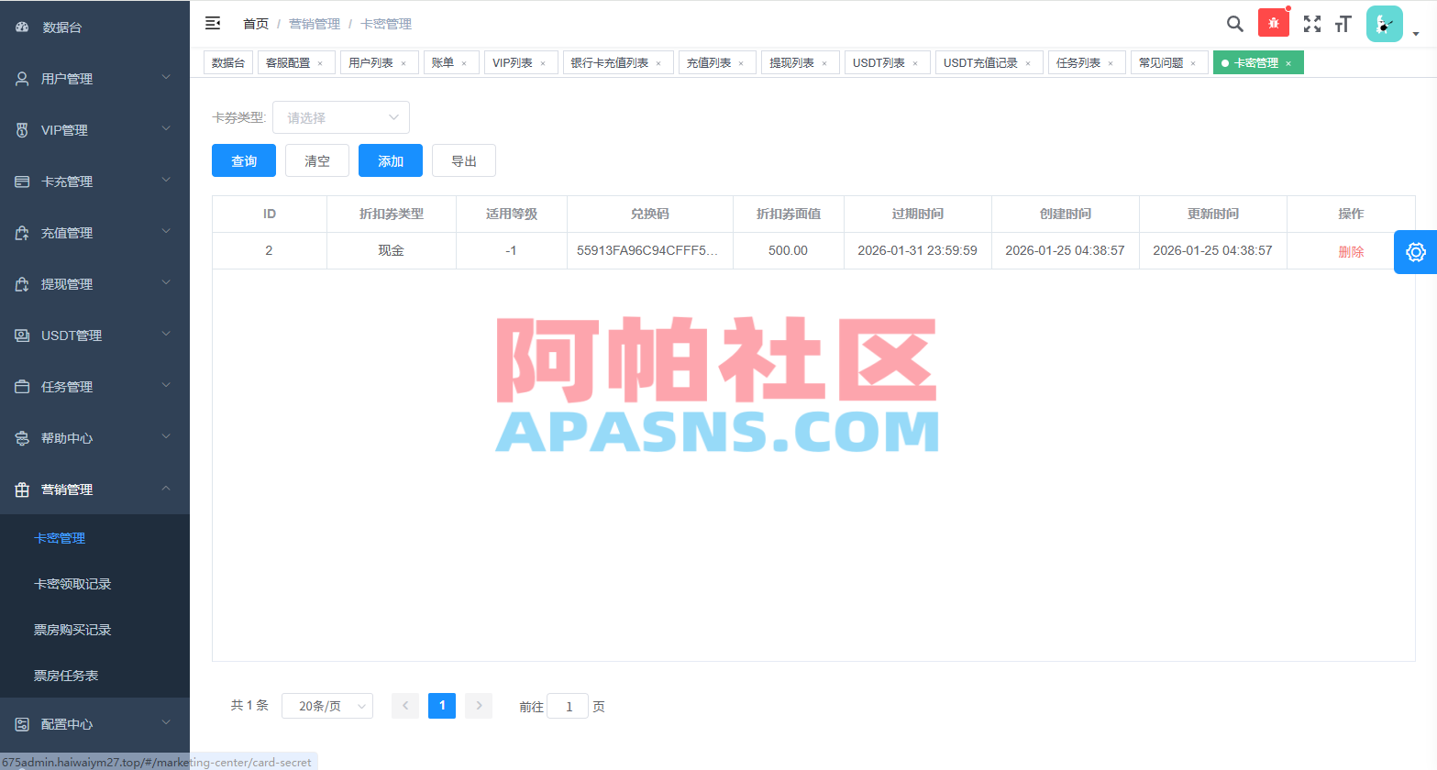Open 卡密领取记录 in the sidebar

pyautogui.click(x=94, y=584)
